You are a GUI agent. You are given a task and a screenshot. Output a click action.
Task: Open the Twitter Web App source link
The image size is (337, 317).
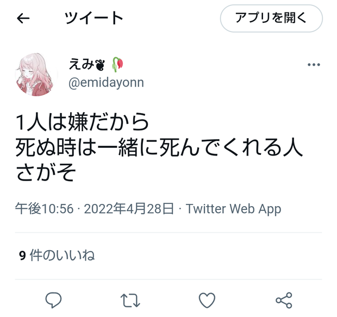tap(233, 209)
